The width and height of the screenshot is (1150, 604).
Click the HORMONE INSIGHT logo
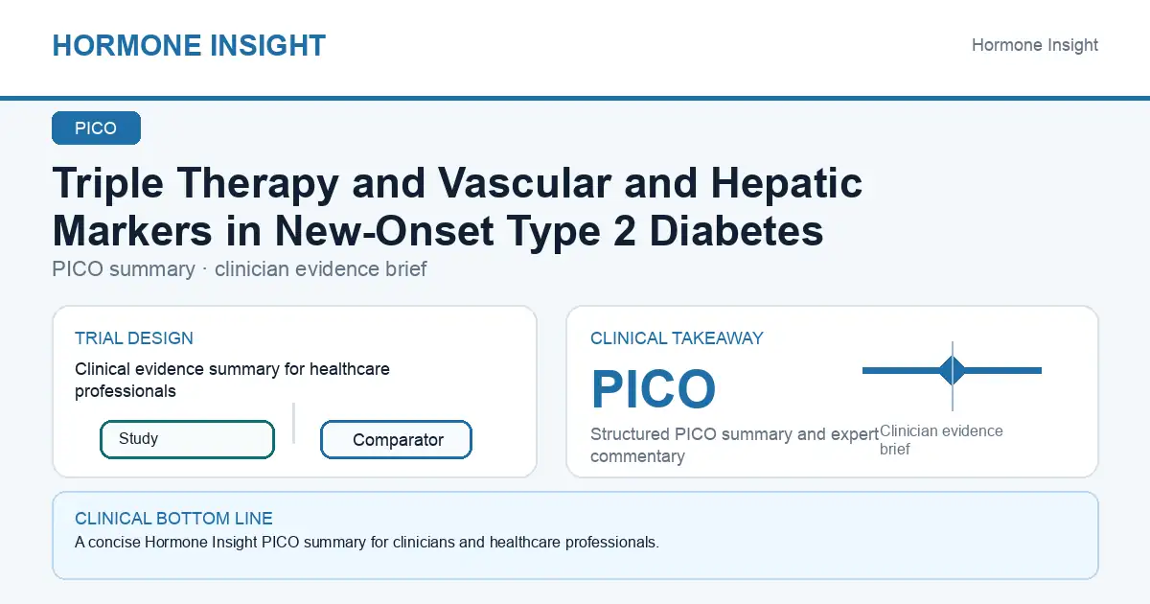tap(189, 45)
